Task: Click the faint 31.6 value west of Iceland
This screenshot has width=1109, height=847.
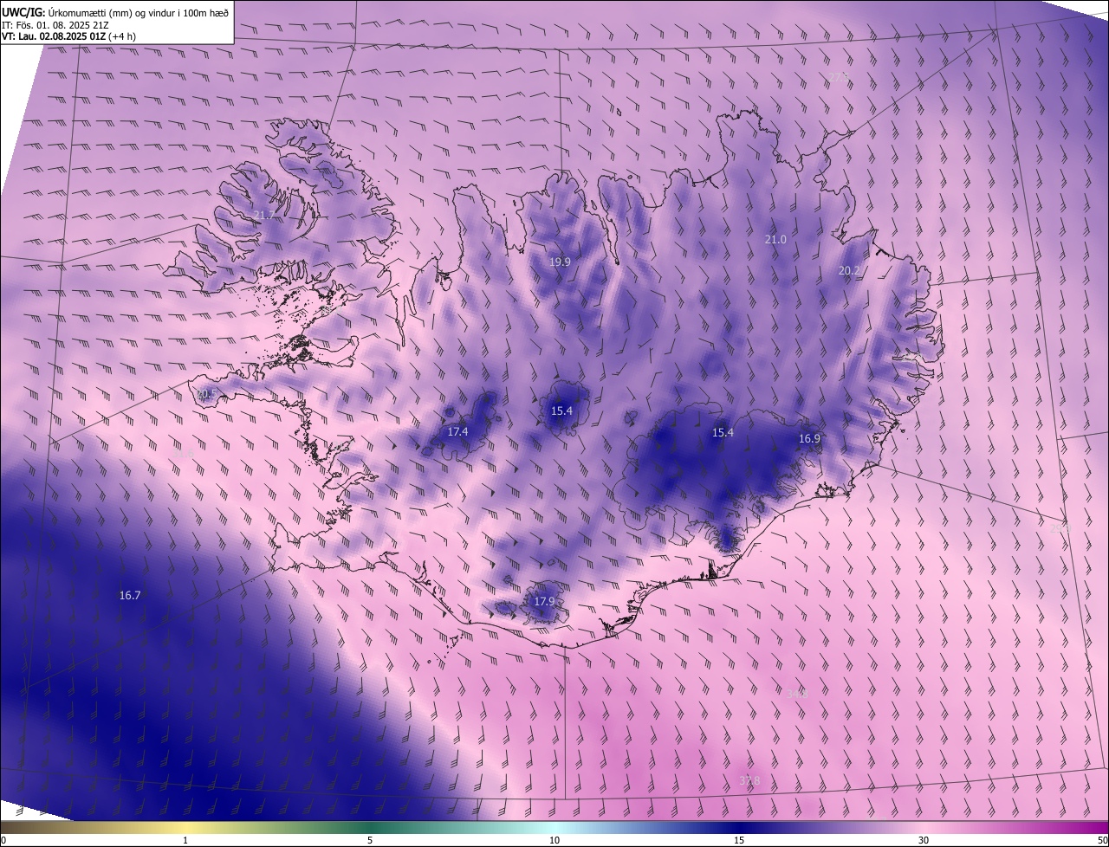Action: pyautogui.click(x=183, y=452)
